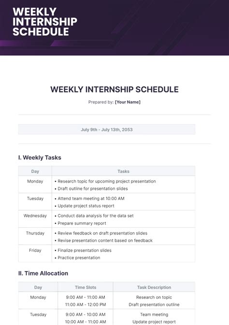
Task: Click the Wednesday cell in Weekly Tasks
Action: (35, 216)
